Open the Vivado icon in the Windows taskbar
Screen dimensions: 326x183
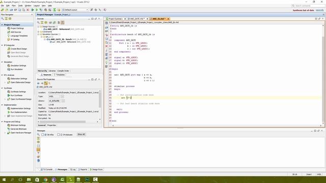(70, 179)
